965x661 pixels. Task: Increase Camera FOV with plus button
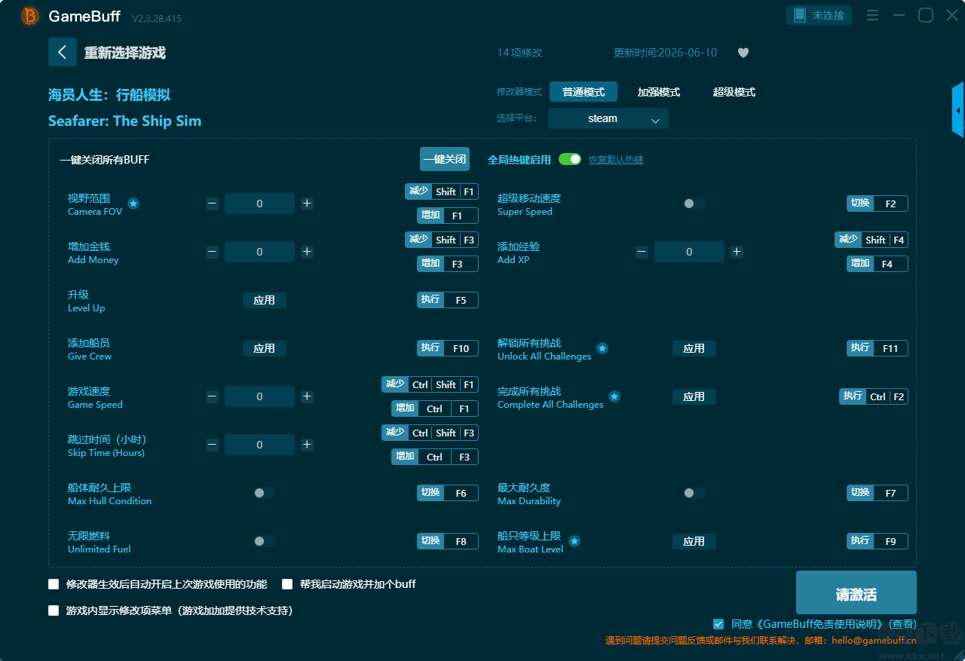point(307,204)
